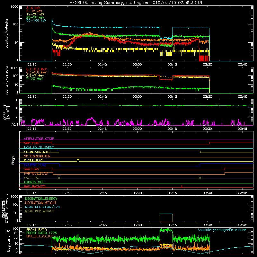Click the Absolute geomagnetic latitude label
Image resolution: width=257 pixels, height=257 pixels.
(x=222, y=230)
